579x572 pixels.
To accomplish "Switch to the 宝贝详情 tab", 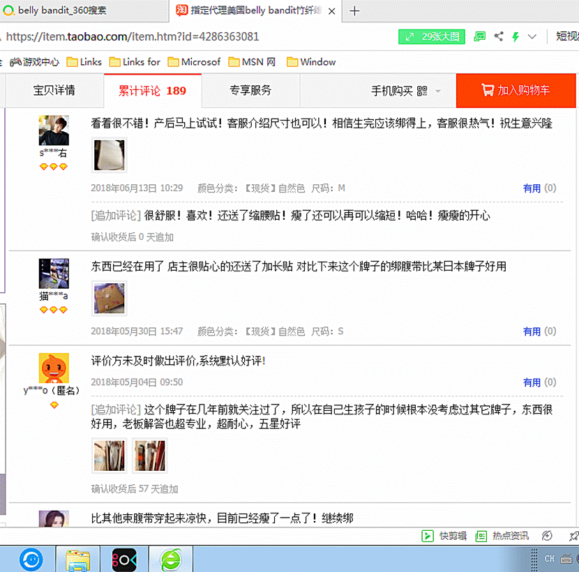I will click(54, 91).
